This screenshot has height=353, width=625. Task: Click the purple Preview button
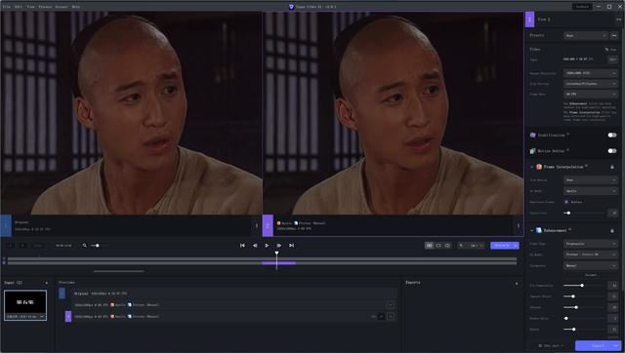coord(502,246)
